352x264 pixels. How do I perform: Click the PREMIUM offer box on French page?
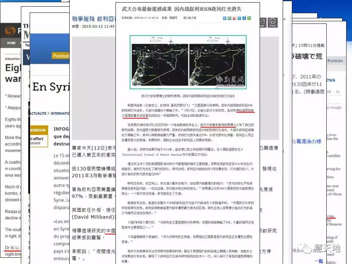[x=39, y=136]
